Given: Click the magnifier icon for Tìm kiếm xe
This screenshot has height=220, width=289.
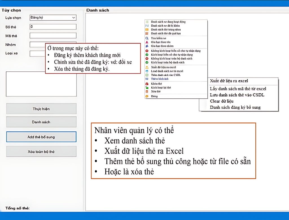Looking at the screenshot, I should coord(147,38).
